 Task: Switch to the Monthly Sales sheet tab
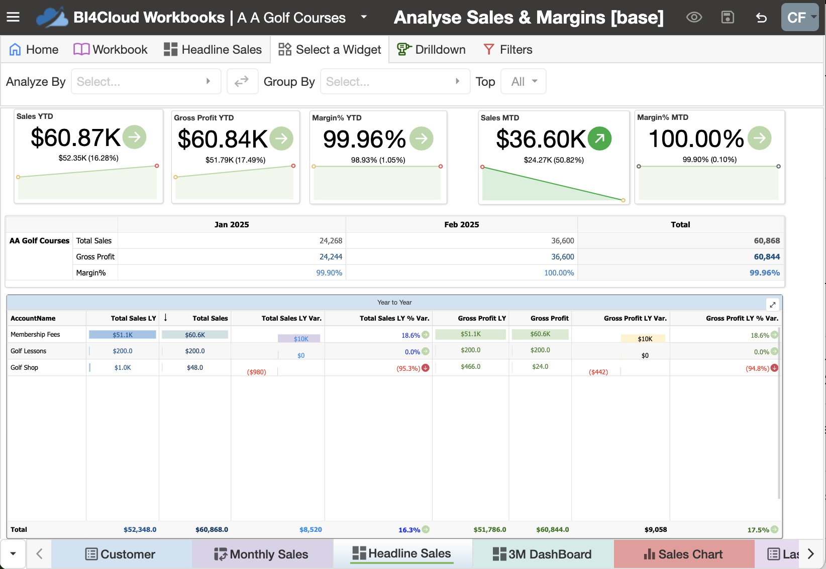pos(261,554)
